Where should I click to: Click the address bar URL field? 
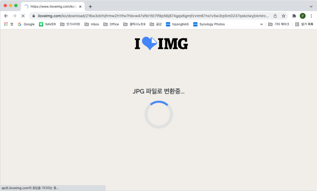[x=153, y=16]
